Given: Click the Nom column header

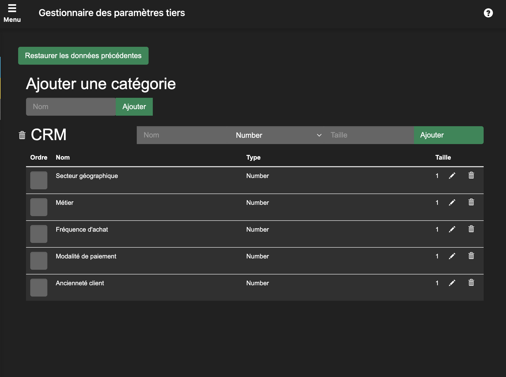Looking at the screenshot, I should 63,157.
